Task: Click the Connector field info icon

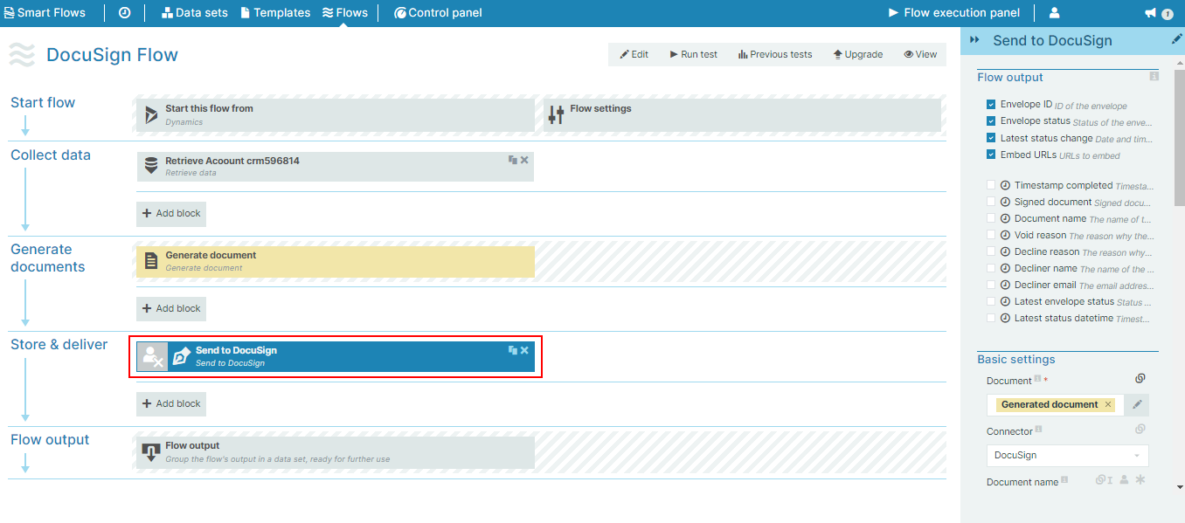Action: [1038, 430]
